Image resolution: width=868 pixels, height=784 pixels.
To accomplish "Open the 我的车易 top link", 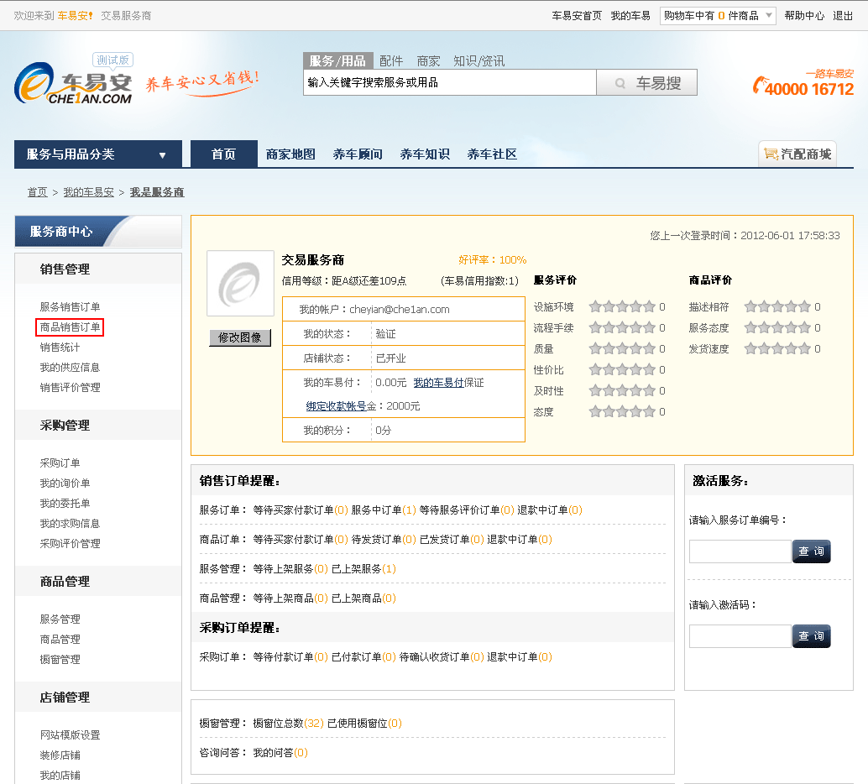I will 630,15.
